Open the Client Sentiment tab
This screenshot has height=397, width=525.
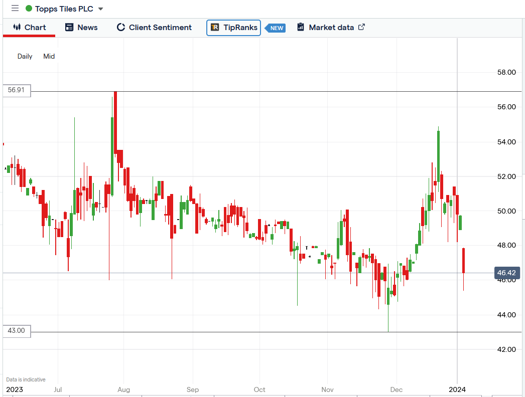point(154,28)
